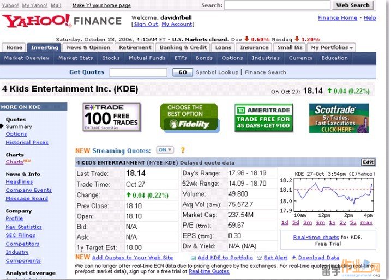Click the Add KDE to Portfolio icon
This screenshot has width=391, height=280.
(x=193, y=258)
